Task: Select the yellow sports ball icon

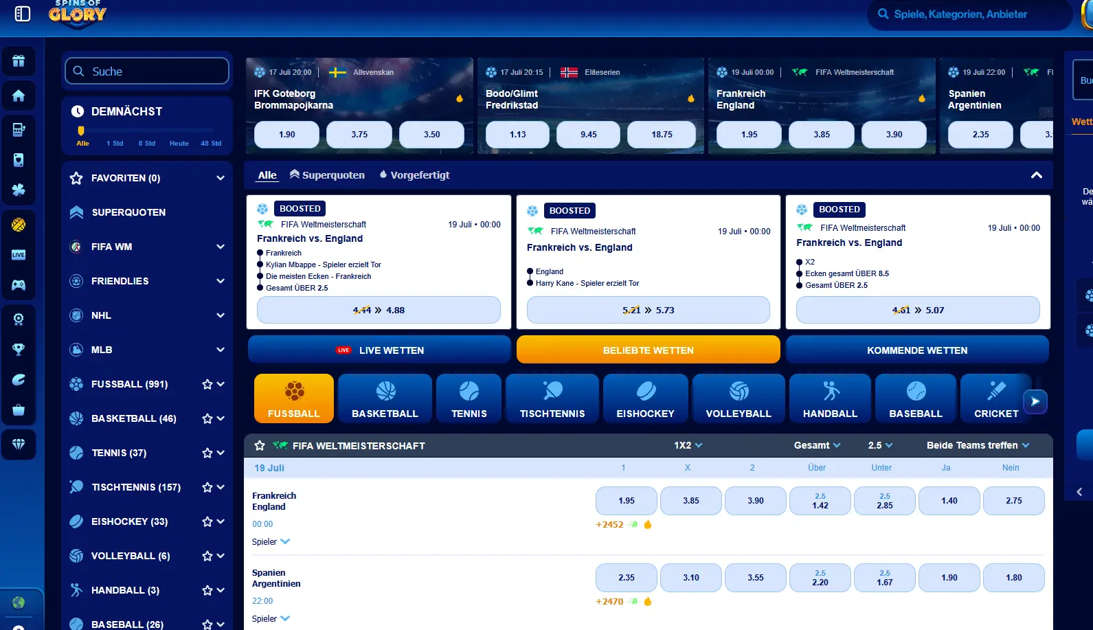Action: (19, 225)
